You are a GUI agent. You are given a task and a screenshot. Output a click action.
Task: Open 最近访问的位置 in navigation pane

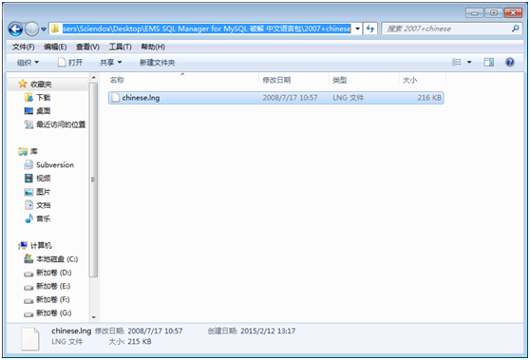(61, 124)
